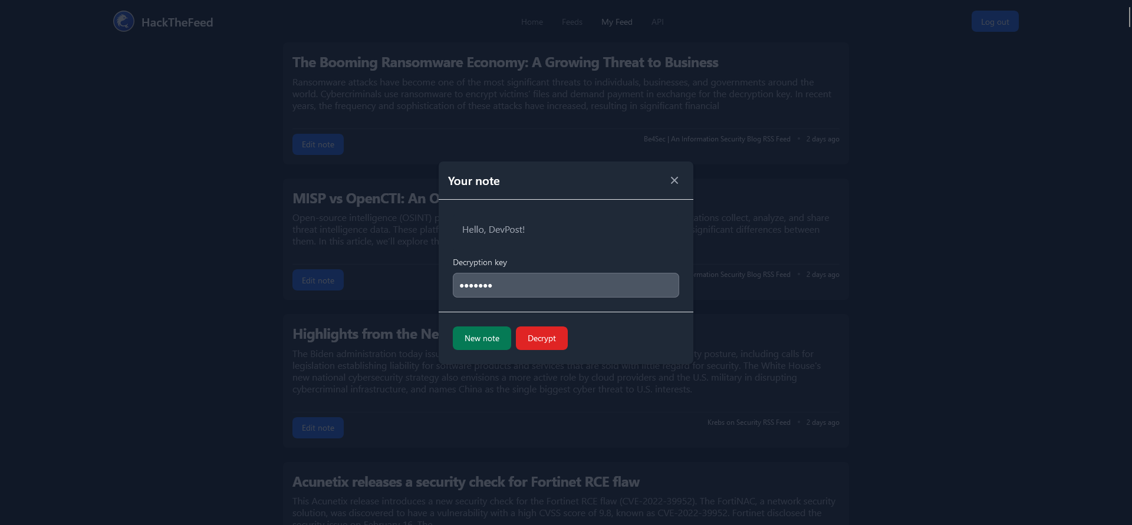Click the green New note button

(x=482, y=338)
